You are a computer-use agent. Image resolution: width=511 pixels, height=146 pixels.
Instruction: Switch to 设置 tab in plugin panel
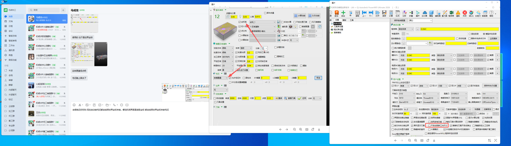pos(337,20)
